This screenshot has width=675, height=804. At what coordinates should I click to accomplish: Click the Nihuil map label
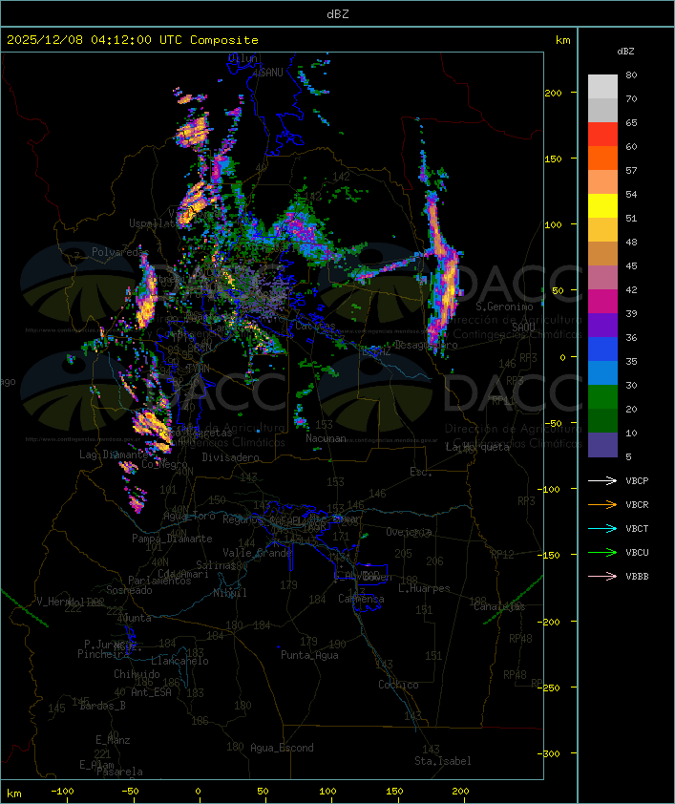pos(230,593)
